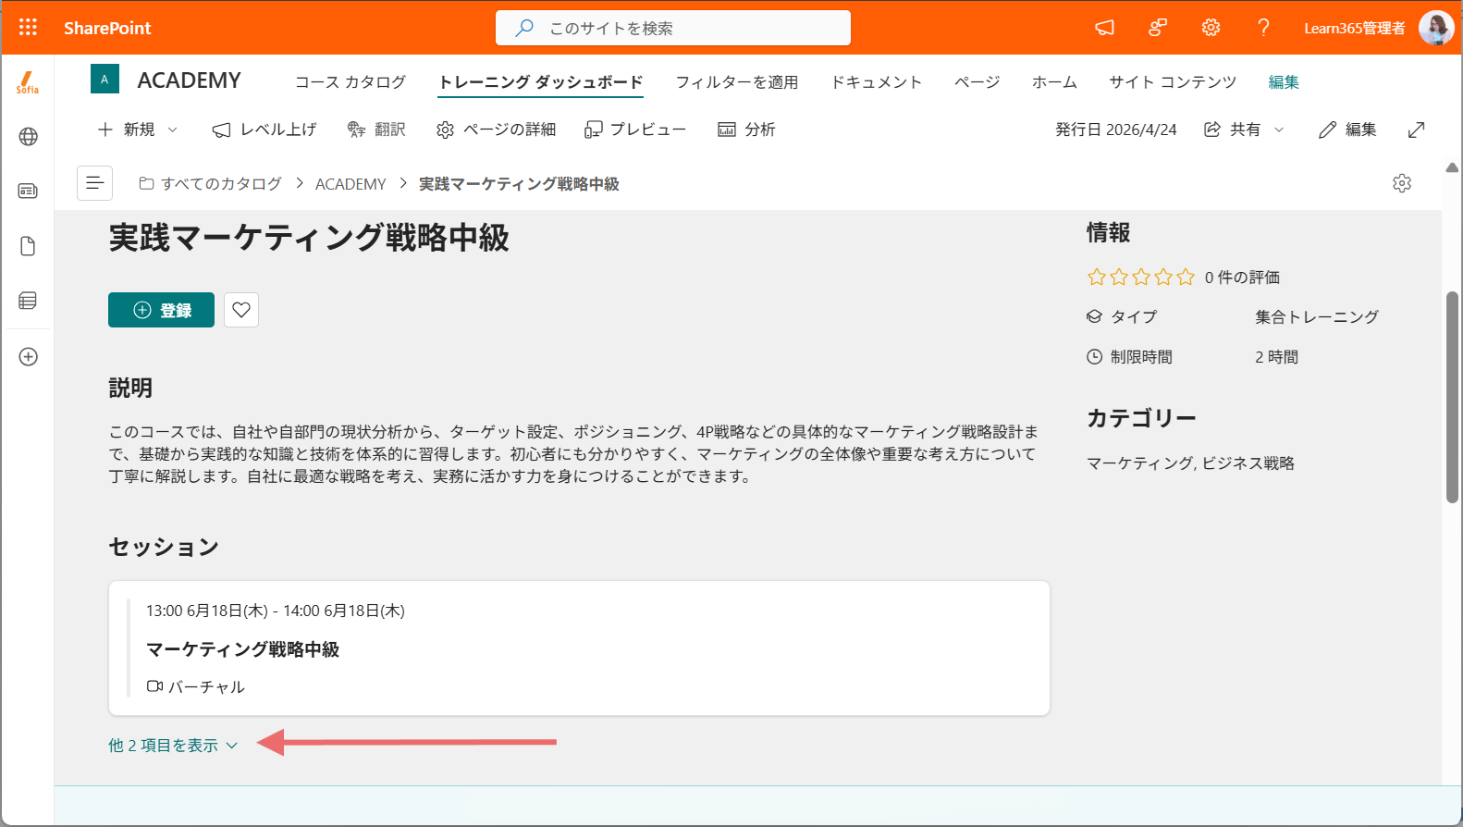
Task: Open the settings gear in top bar
Action: pyautogui.click(x=1211, y=28)
